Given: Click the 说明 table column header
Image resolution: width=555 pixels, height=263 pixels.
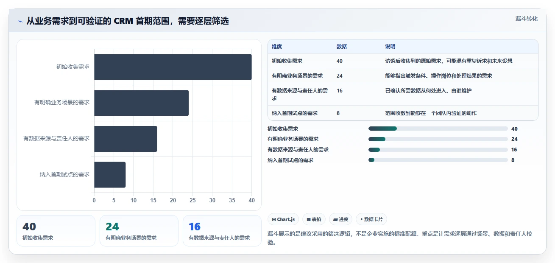Looking at the screenshot, I should click(390, 47).
